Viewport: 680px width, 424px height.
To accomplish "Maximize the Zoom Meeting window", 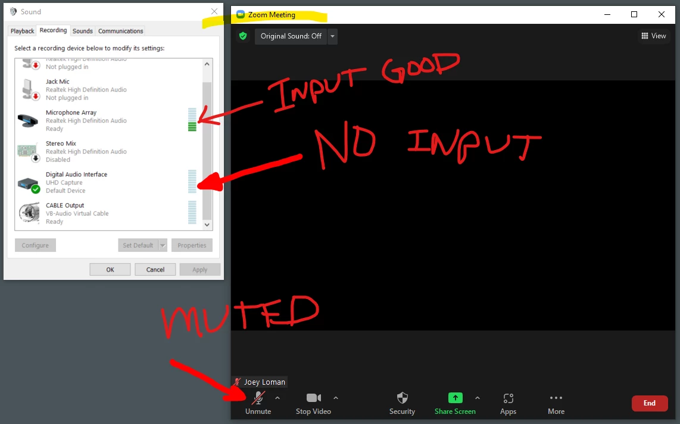I will click(x=634, y=15).
